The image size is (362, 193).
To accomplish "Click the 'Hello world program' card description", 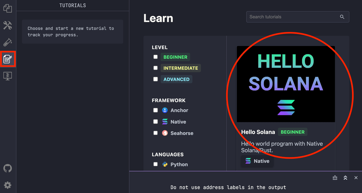I will (x=282, y=147).
